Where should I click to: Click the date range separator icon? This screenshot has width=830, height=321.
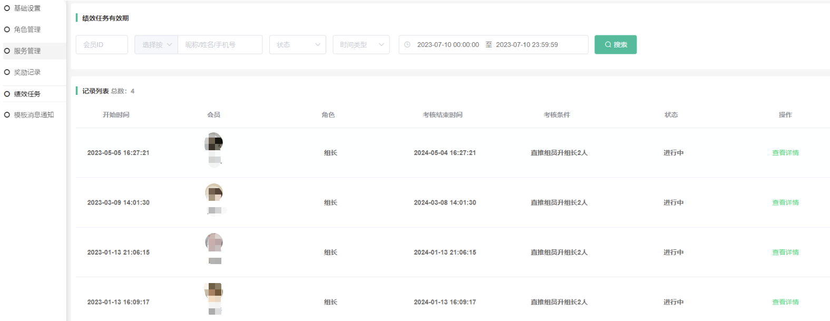[x=489, y=45]
